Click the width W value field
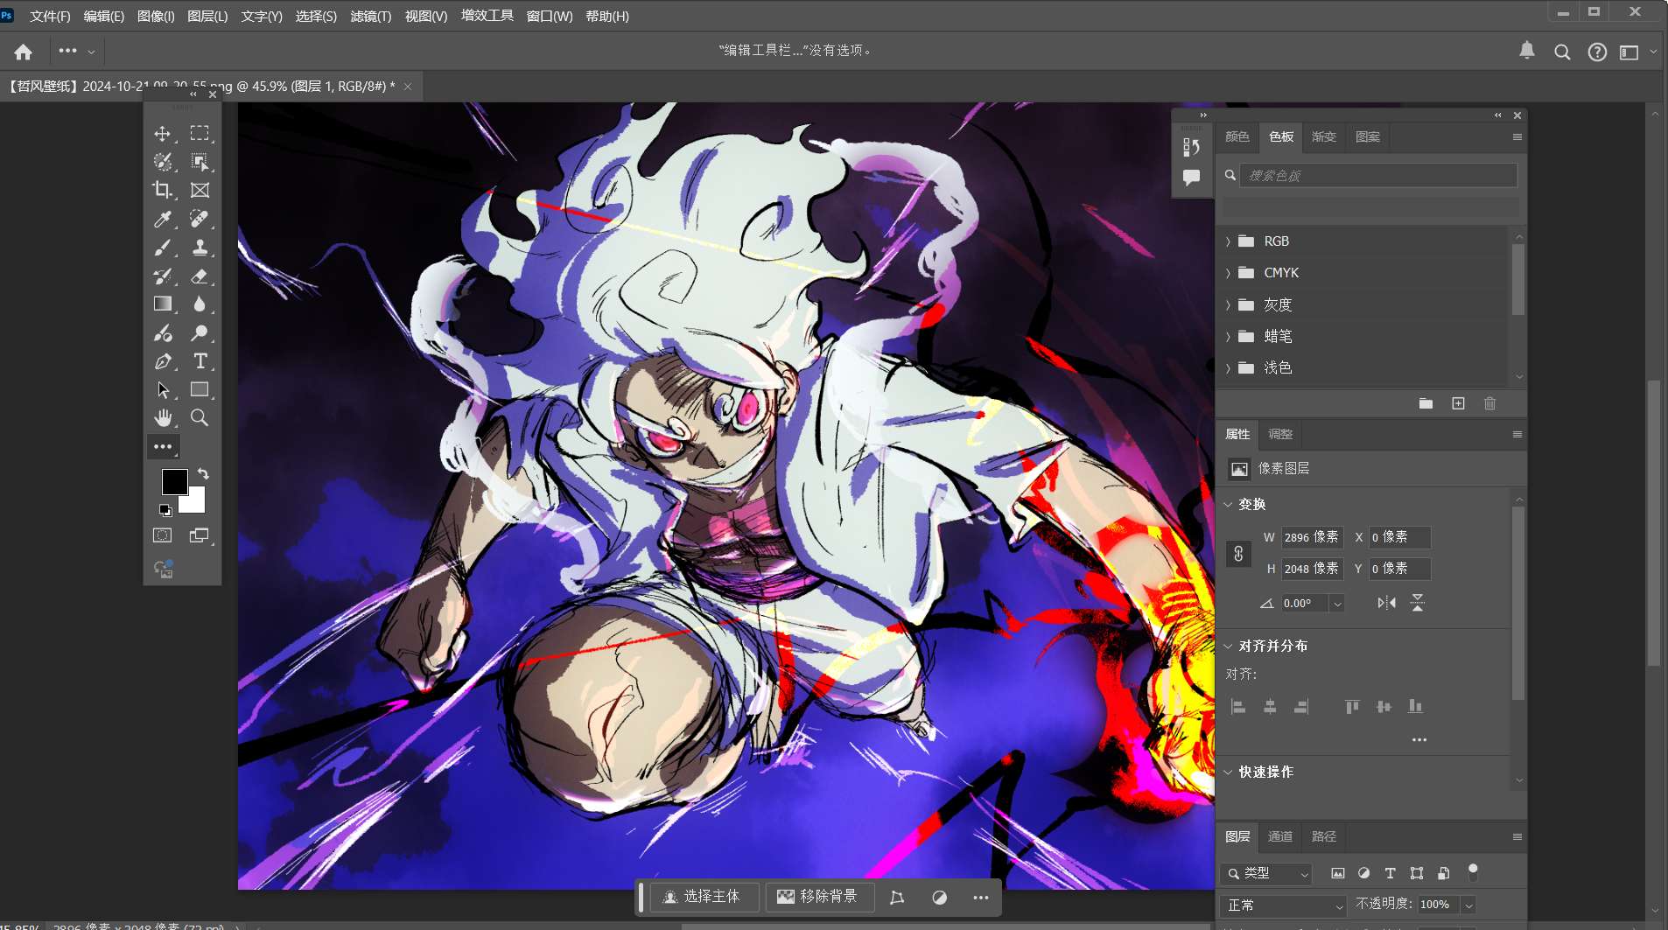 [1312, 537]
